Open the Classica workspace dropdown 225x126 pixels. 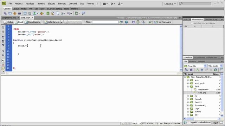[x=170, y=4]
